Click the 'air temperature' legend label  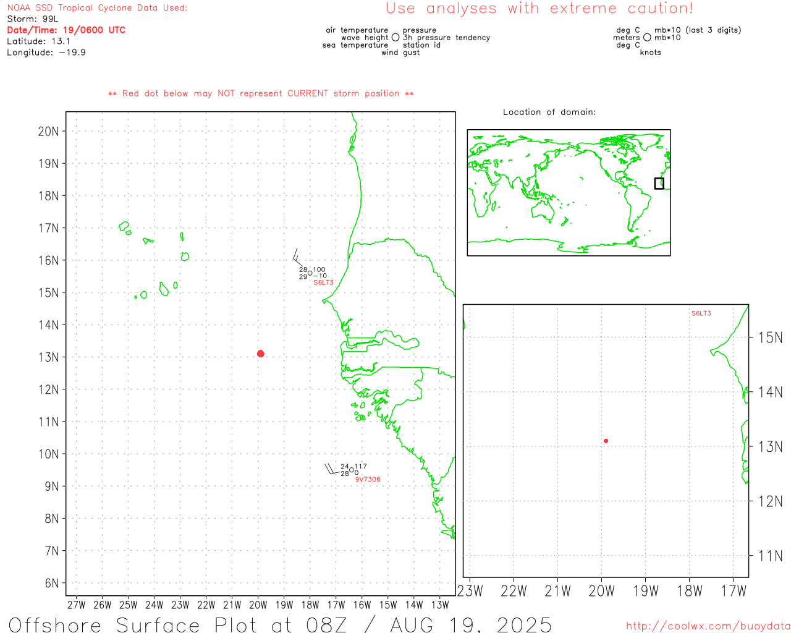coord(357,30)
